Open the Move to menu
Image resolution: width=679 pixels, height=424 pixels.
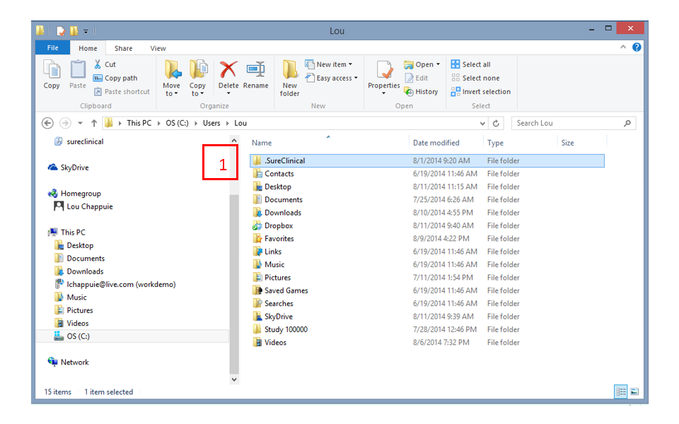pos(171,78)
